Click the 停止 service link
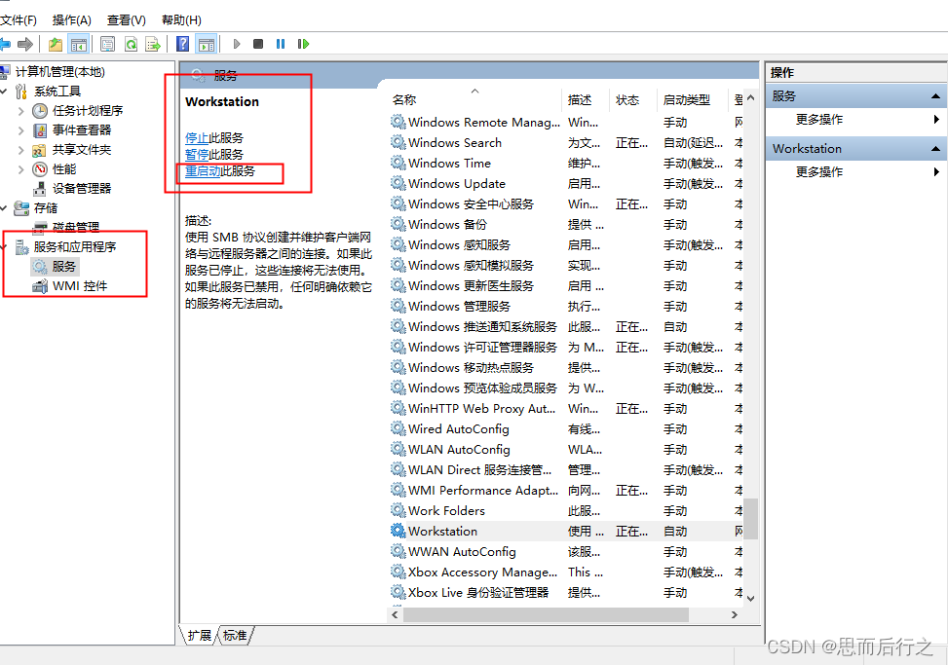Screen dimensions: 948x665 pos(197,137)
